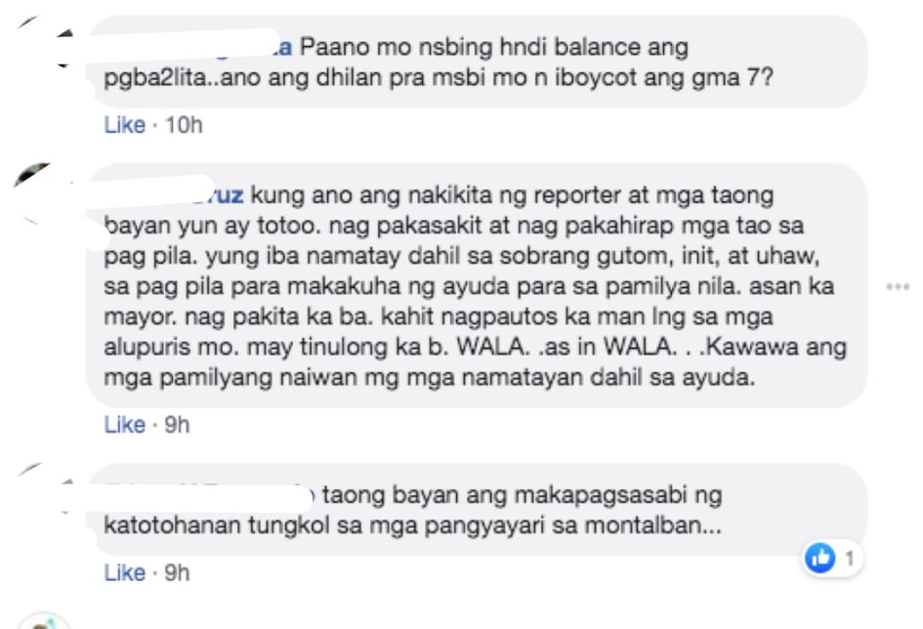Open the commenter name ending in 'uz'
923x629 pixels.
(174, 194)
